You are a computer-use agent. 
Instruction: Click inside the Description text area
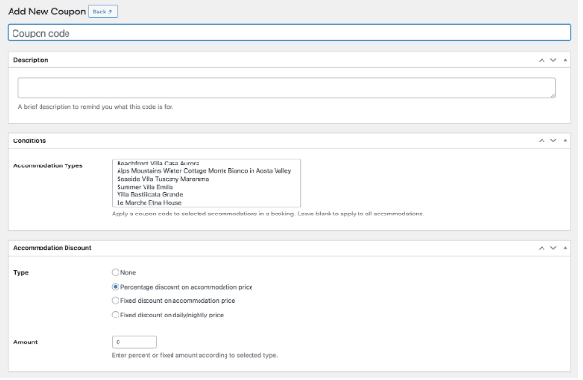[x=286, y=88]
